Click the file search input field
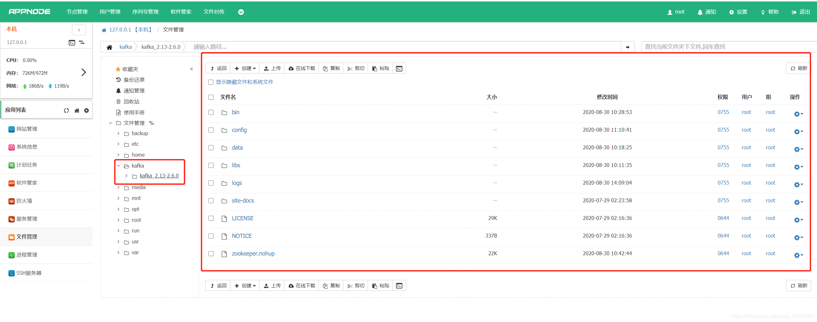This screenshot has height=322, width=817. pyautogui.click(x=729, y=47)
